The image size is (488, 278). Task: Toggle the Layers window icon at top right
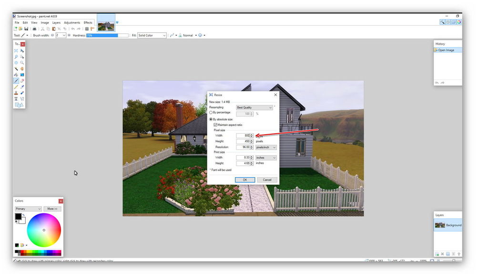click(454, 22)
